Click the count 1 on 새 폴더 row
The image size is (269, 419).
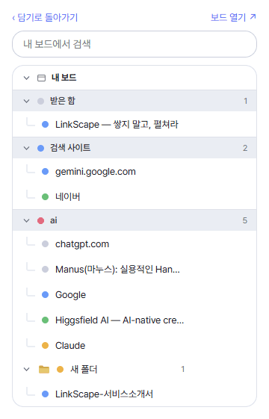183,369
